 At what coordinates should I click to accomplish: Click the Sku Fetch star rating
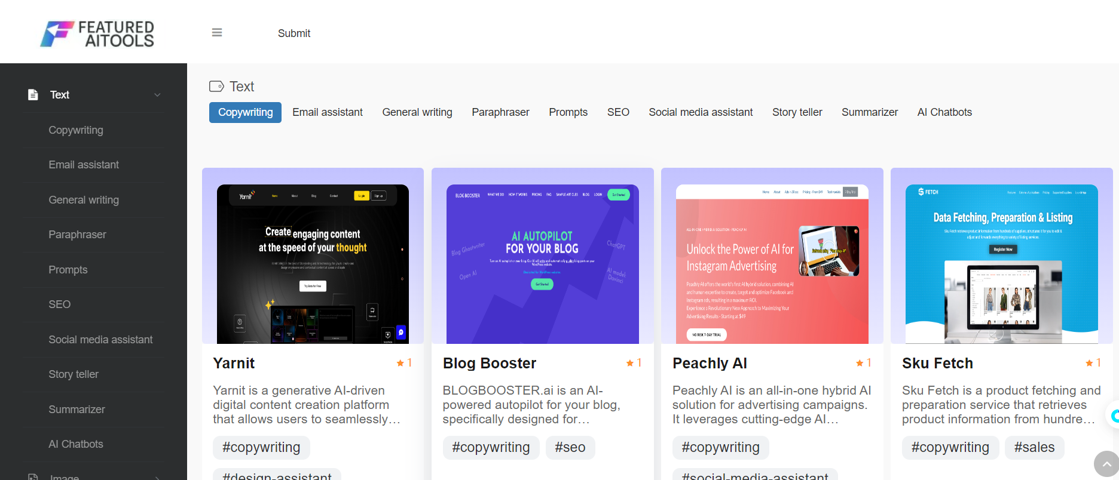click(x=1093, y=362)
